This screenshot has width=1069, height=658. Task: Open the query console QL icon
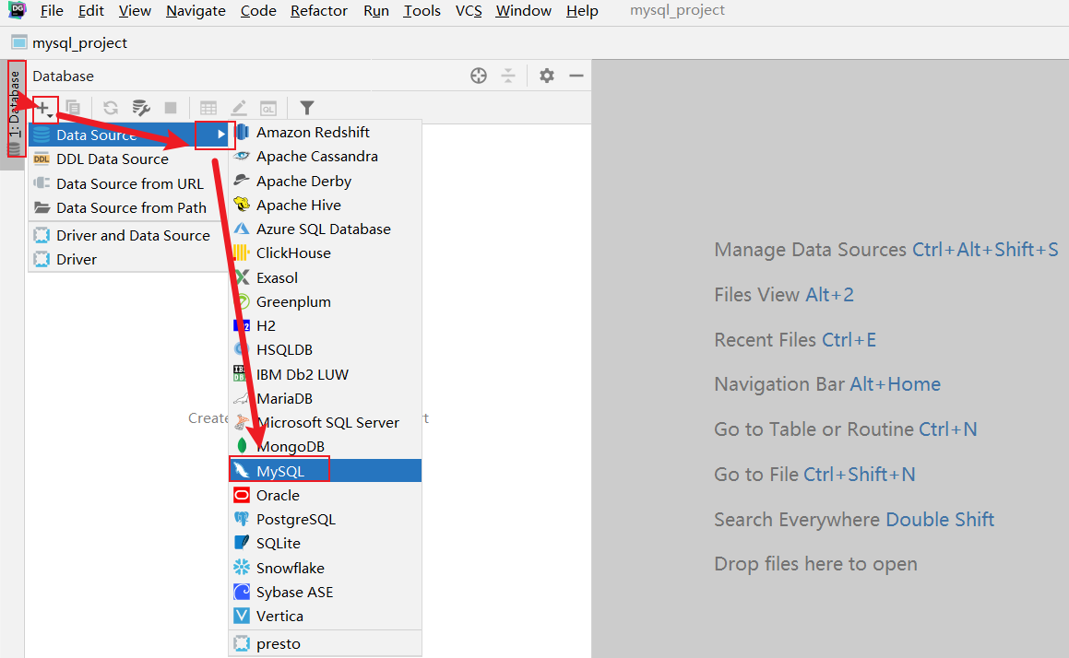coord(268,108)
